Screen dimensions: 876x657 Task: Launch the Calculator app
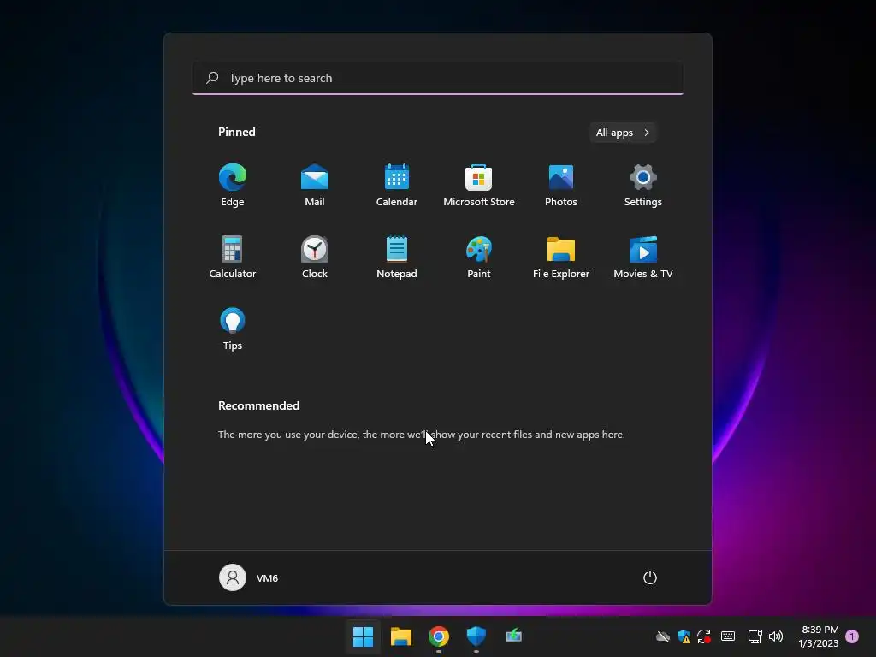pos(233,257)
